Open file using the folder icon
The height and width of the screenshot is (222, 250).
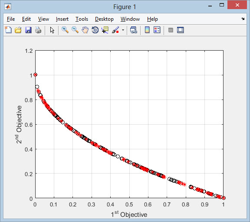coord(18,30)
